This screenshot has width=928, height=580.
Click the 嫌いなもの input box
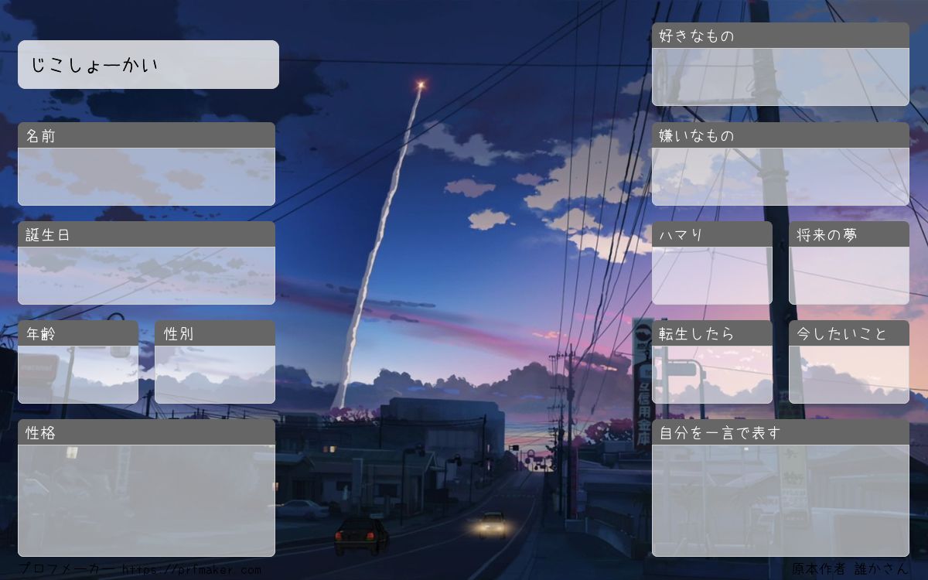pyautogui.click(x=780, y=176)
